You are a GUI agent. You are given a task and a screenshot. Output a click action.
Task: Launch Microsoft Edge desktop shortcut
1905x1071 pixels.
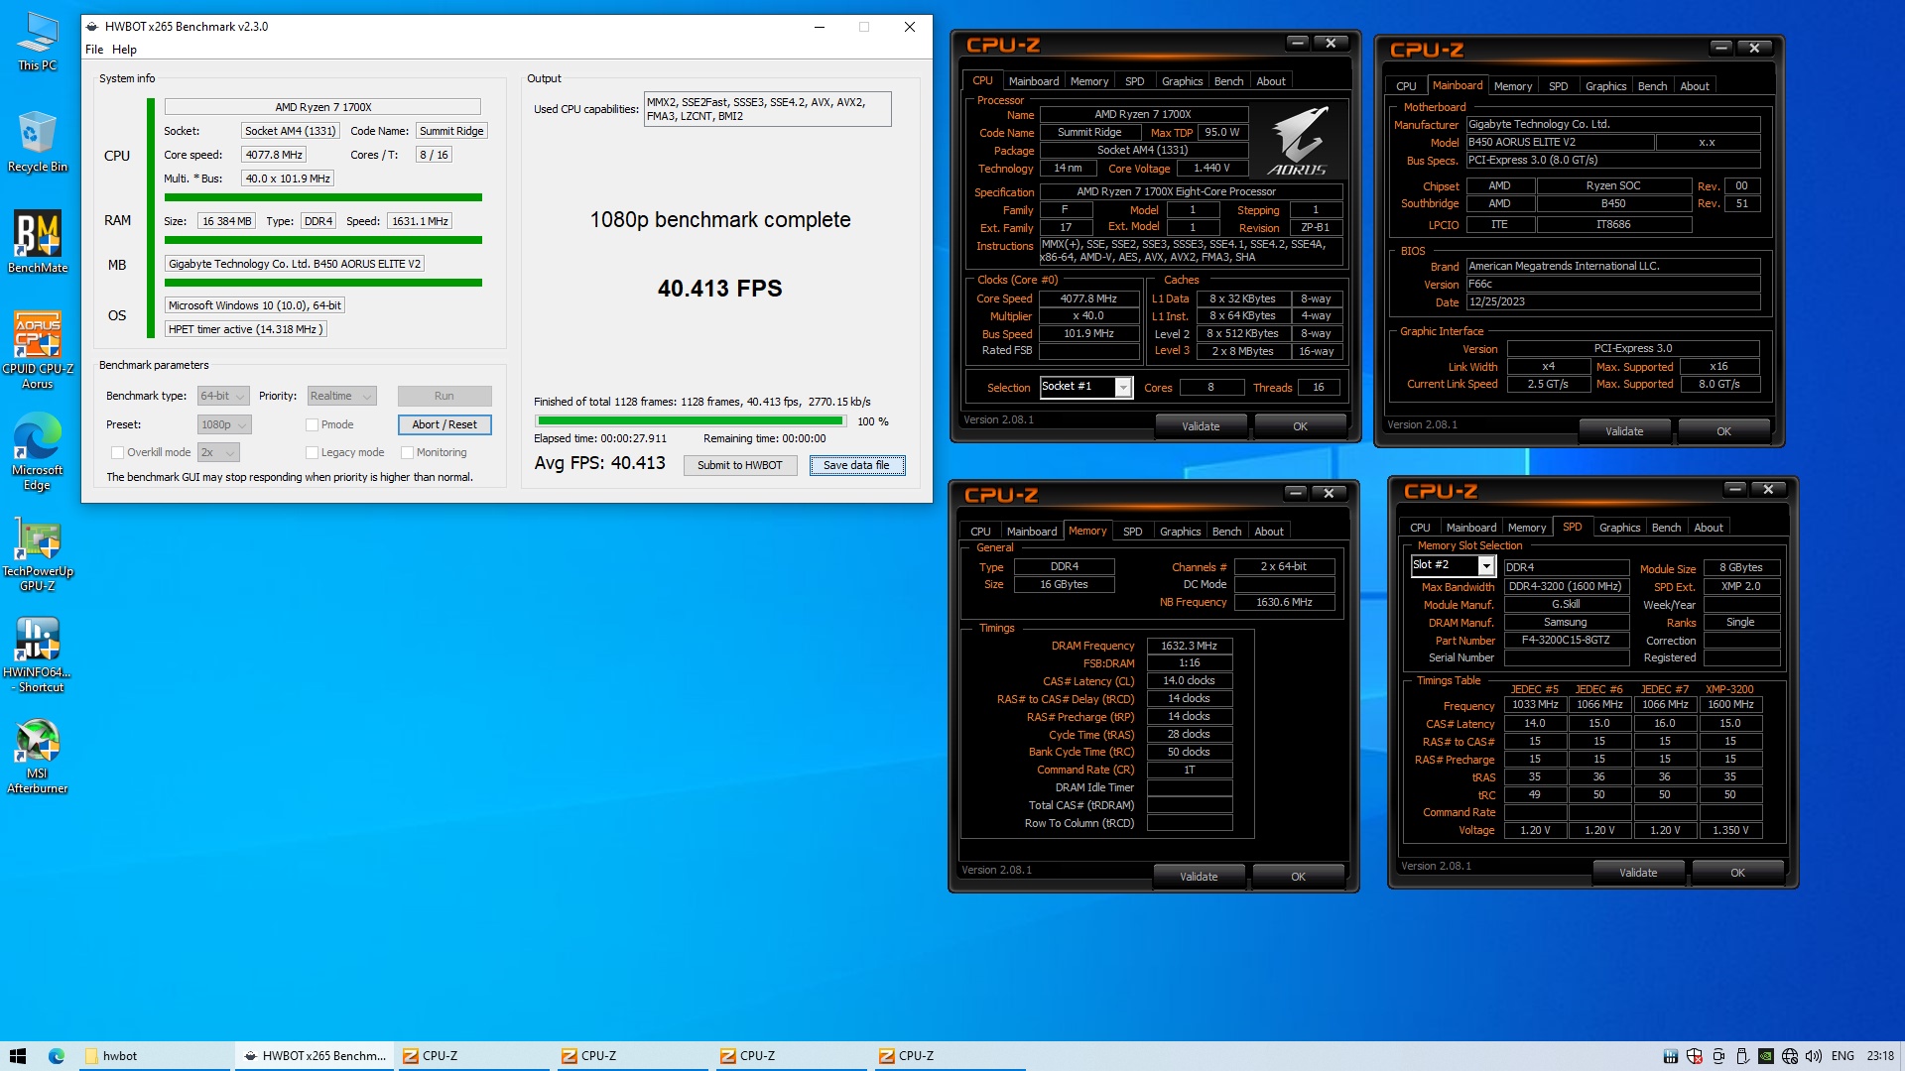(38, 451)
